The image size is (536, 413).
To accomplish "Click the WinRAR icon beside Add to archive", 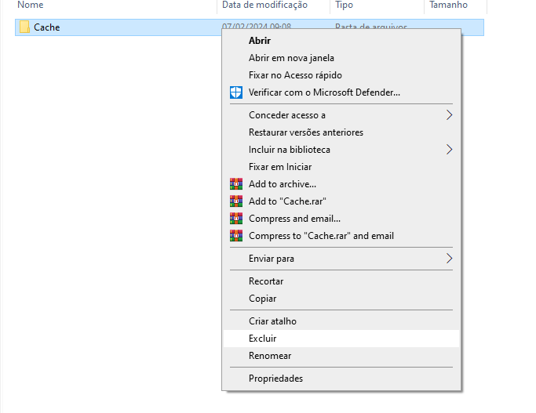I will point(236,184).
